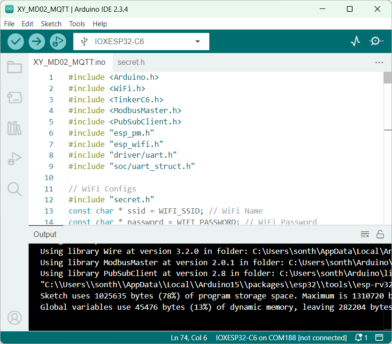Toggle the output scroll lock
The width and height of the screenshot is (392, 344).
pyautogui.click(x=380, y=235)
